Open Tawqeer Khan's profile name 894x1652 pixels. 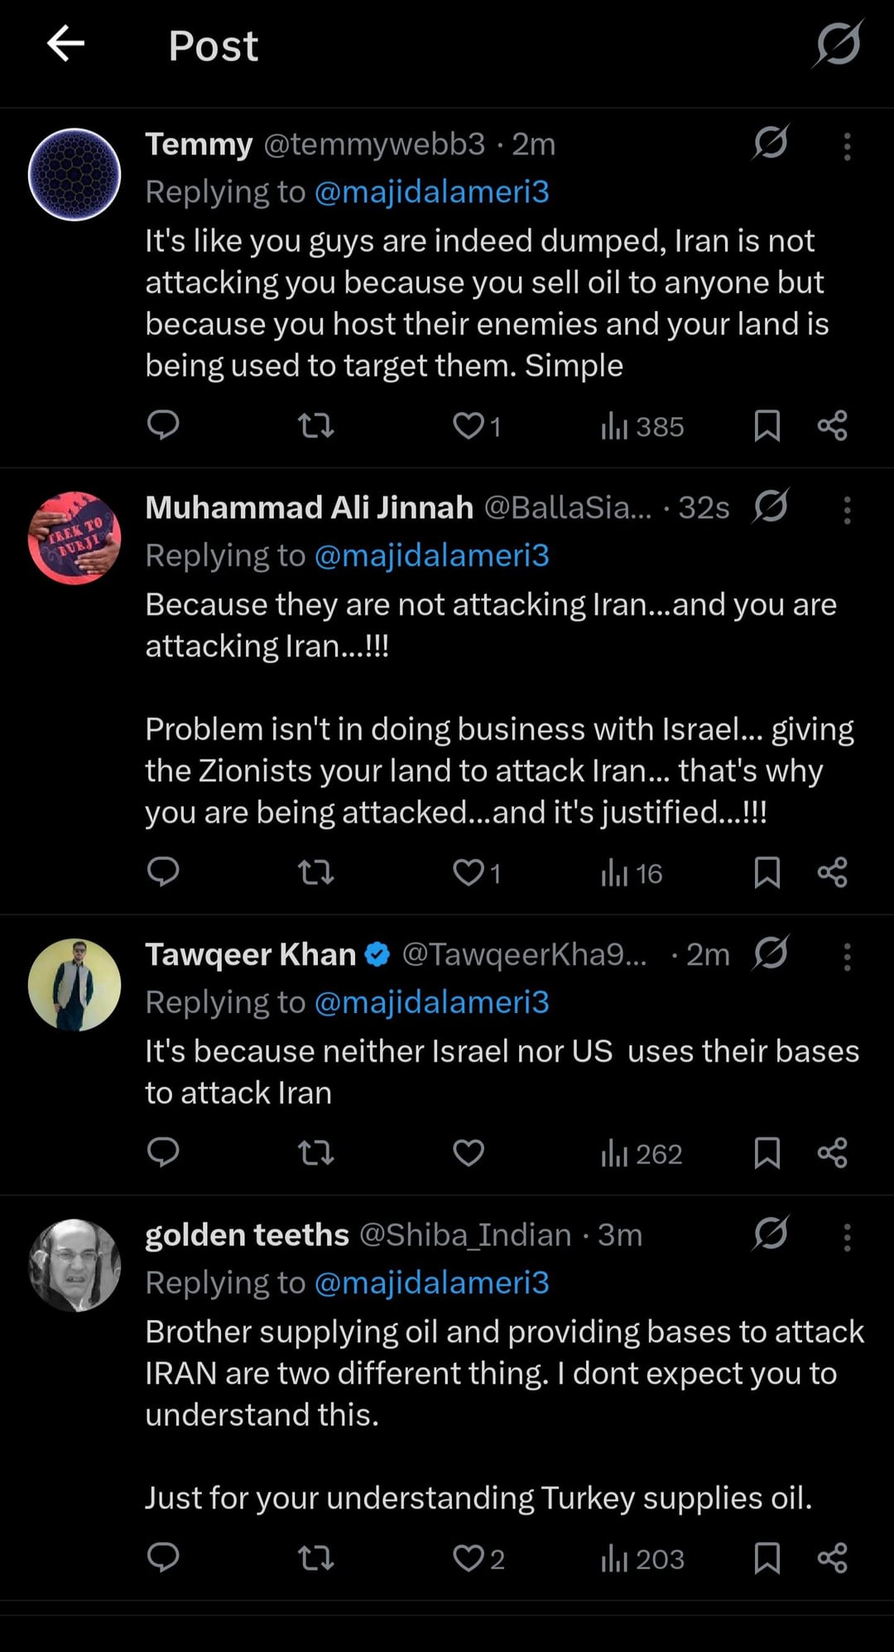point(250,954)
